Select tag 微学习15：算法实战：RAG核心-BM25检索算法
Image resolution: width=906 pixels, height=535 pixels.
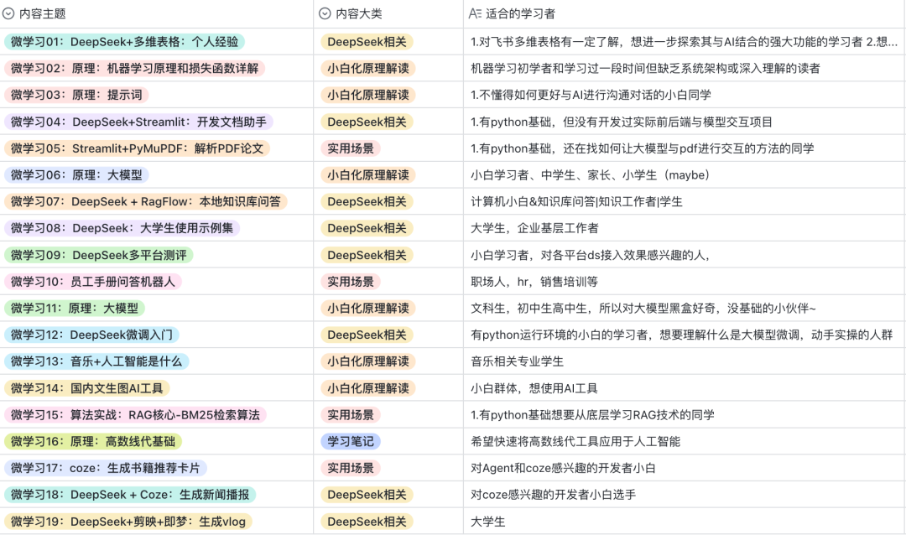(135, 415)
